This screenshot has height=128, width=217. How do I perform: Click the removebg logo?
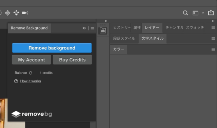click(x=32, y=114)
